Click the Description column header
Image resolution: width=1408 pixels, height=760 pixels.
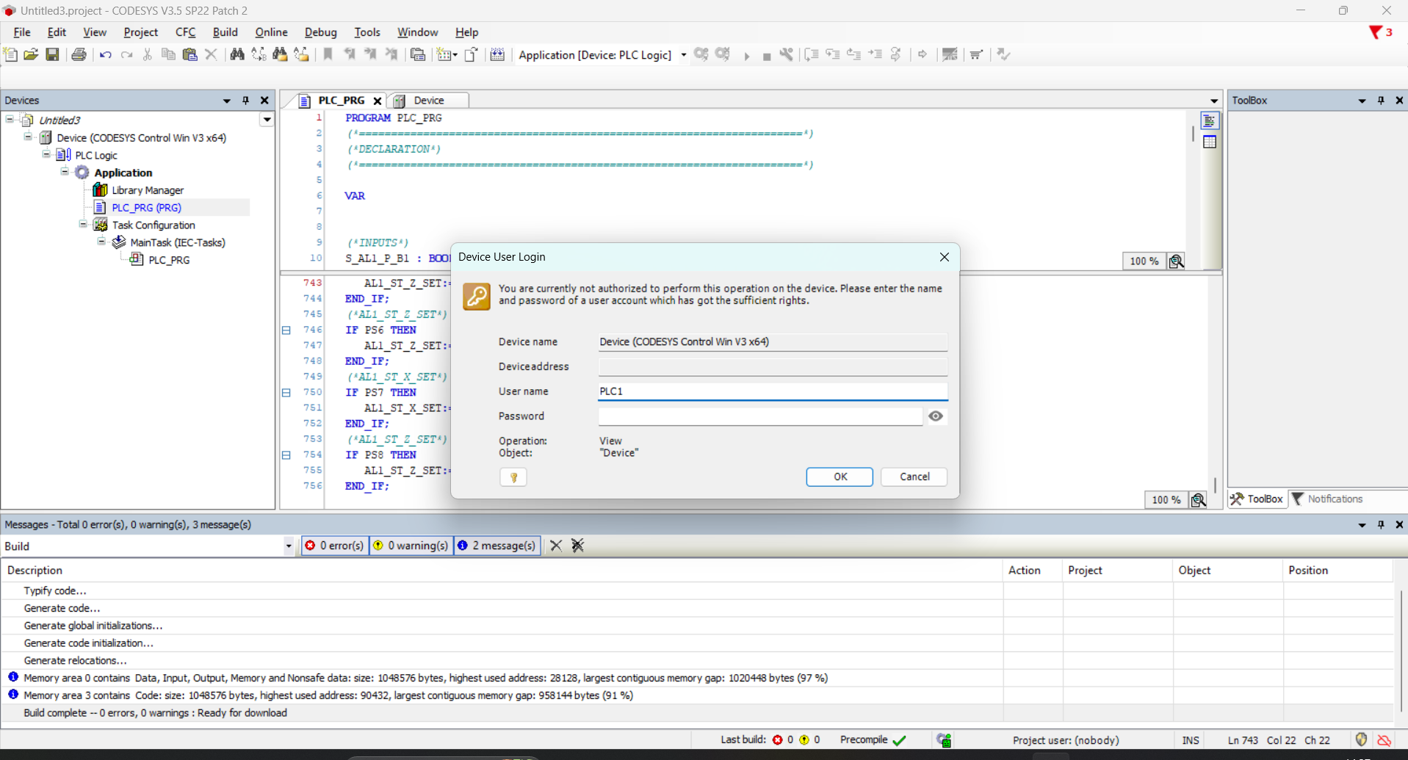click(x=502, y=571)
